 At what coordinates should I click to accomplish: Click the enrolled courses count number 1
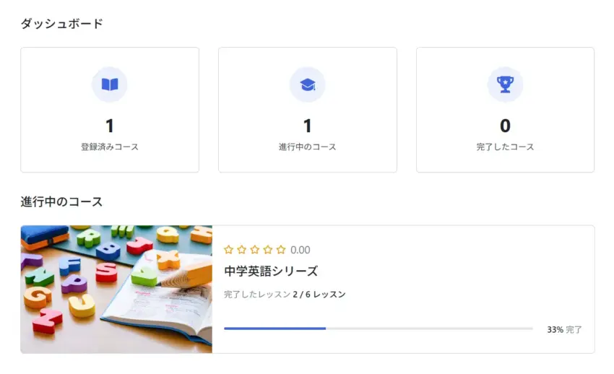(110, 126)
